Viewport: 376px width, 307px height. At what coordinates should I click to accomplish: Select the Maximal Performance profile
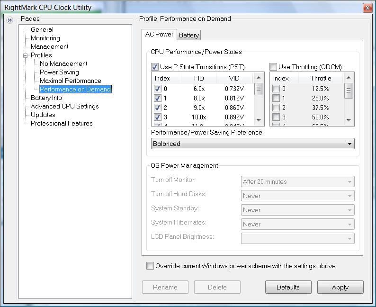[70, 81]
